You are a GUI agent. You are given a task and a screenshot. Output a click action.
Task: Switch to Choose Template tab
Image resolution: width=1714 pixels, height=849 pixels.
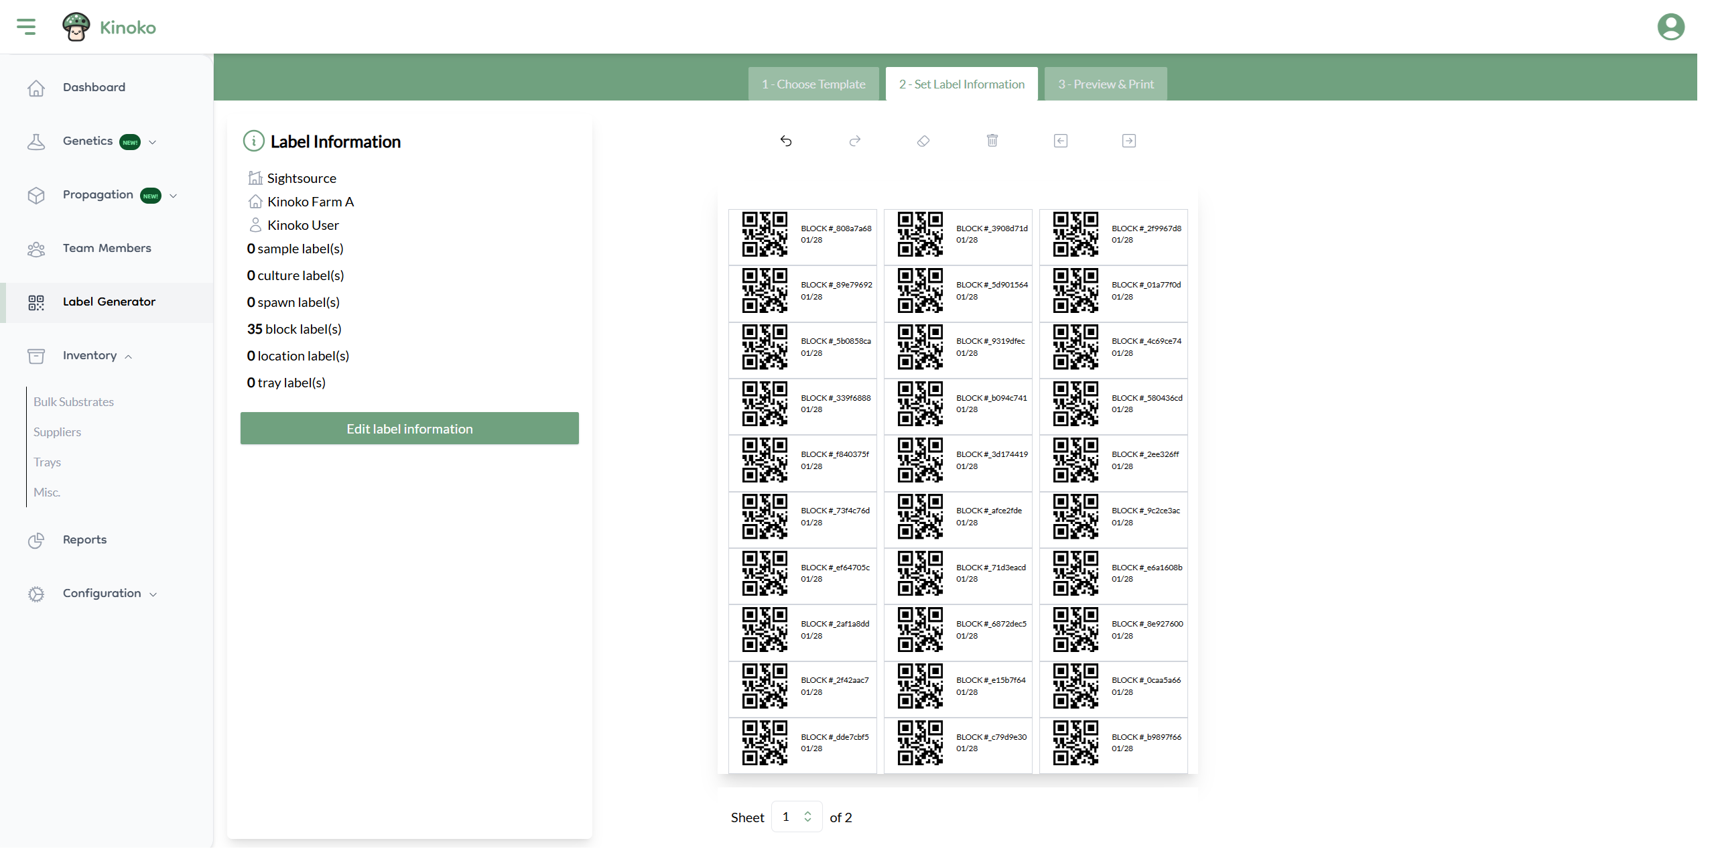(x=813, y=84)
